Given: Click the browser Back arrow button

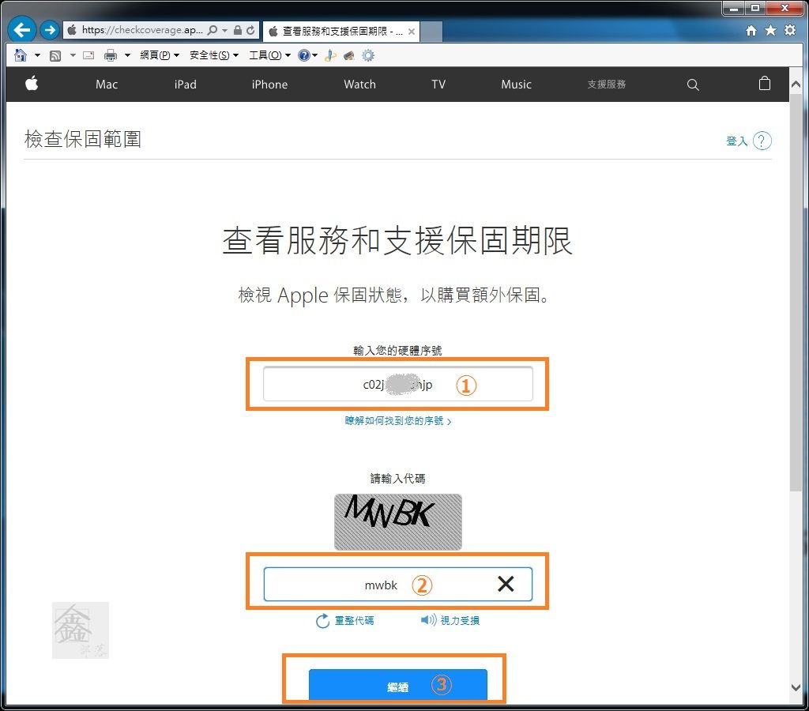Looking at the screenshot, I should click(21, 30).
